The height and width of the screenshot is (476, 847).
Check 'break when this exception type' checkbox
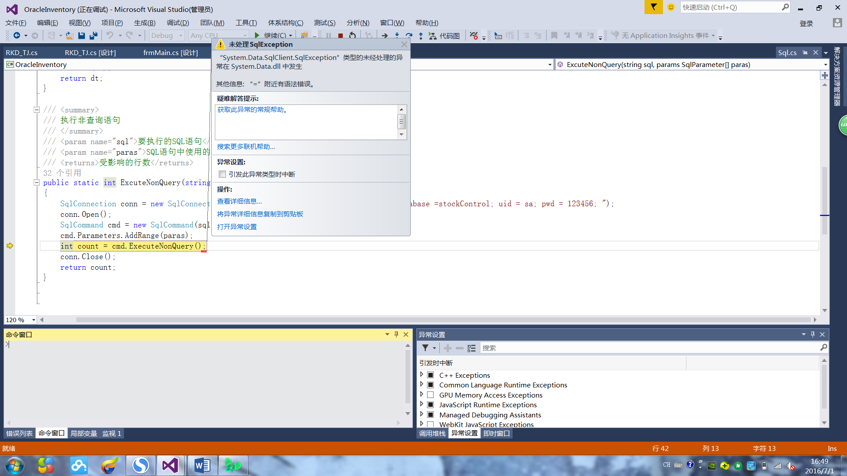coord(222,175)
